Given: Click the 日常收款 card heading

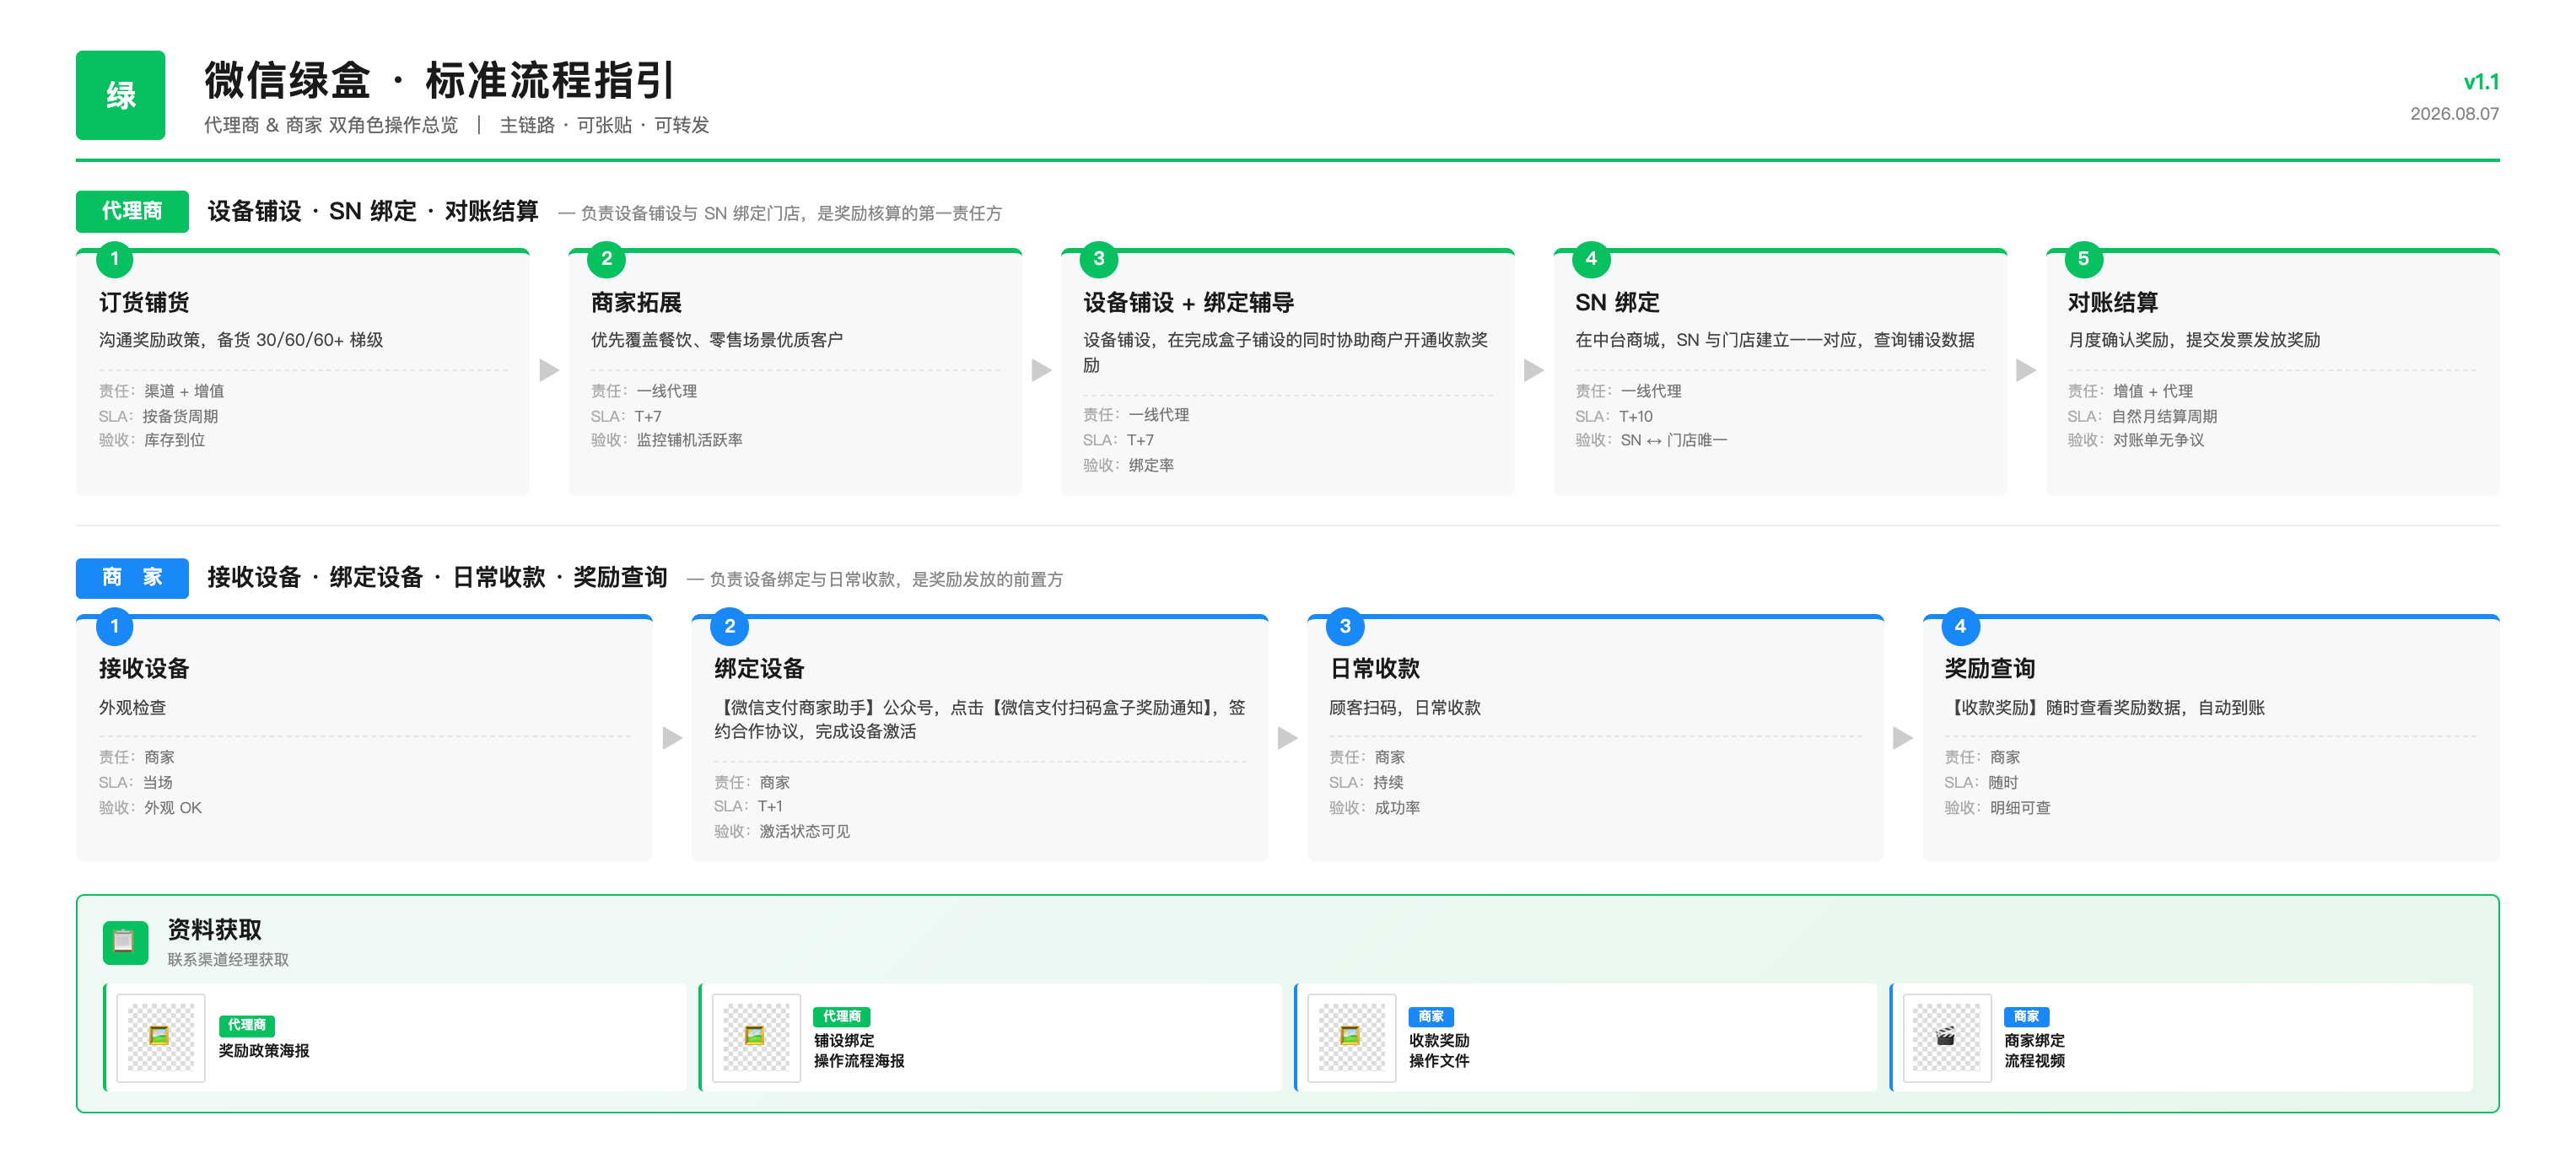Looking at the screenshot, I should (x=1374, y=668).
